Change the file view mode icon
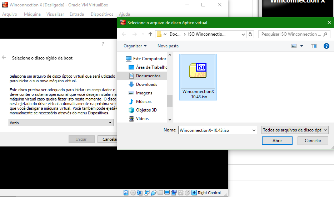 (x=294, y=46)
